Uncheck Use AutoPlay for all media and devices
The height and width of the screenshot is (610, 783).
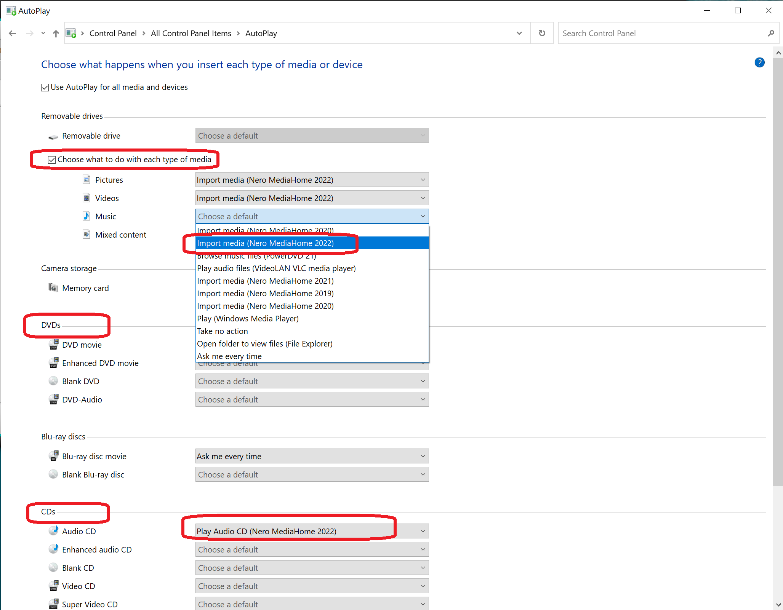(45, 88)
